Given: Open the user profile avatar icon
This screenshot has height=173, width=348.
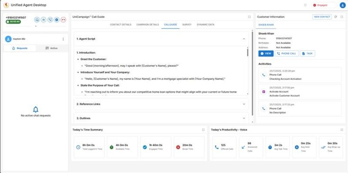Looking at the screenshot, I should pyautogui.click(x=342, y=6).
